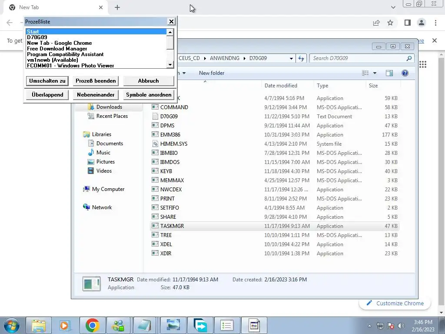Select HIMEM.SYS file icon
This screenshot has height=334, width=445.
[155, 144]
